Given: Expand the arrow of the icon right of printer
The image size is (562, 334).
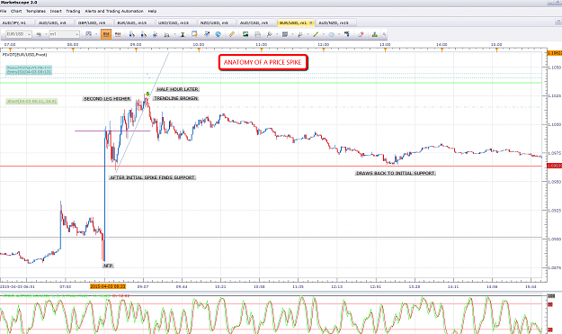Looking at the screenshot, I should tap(277, 34).
